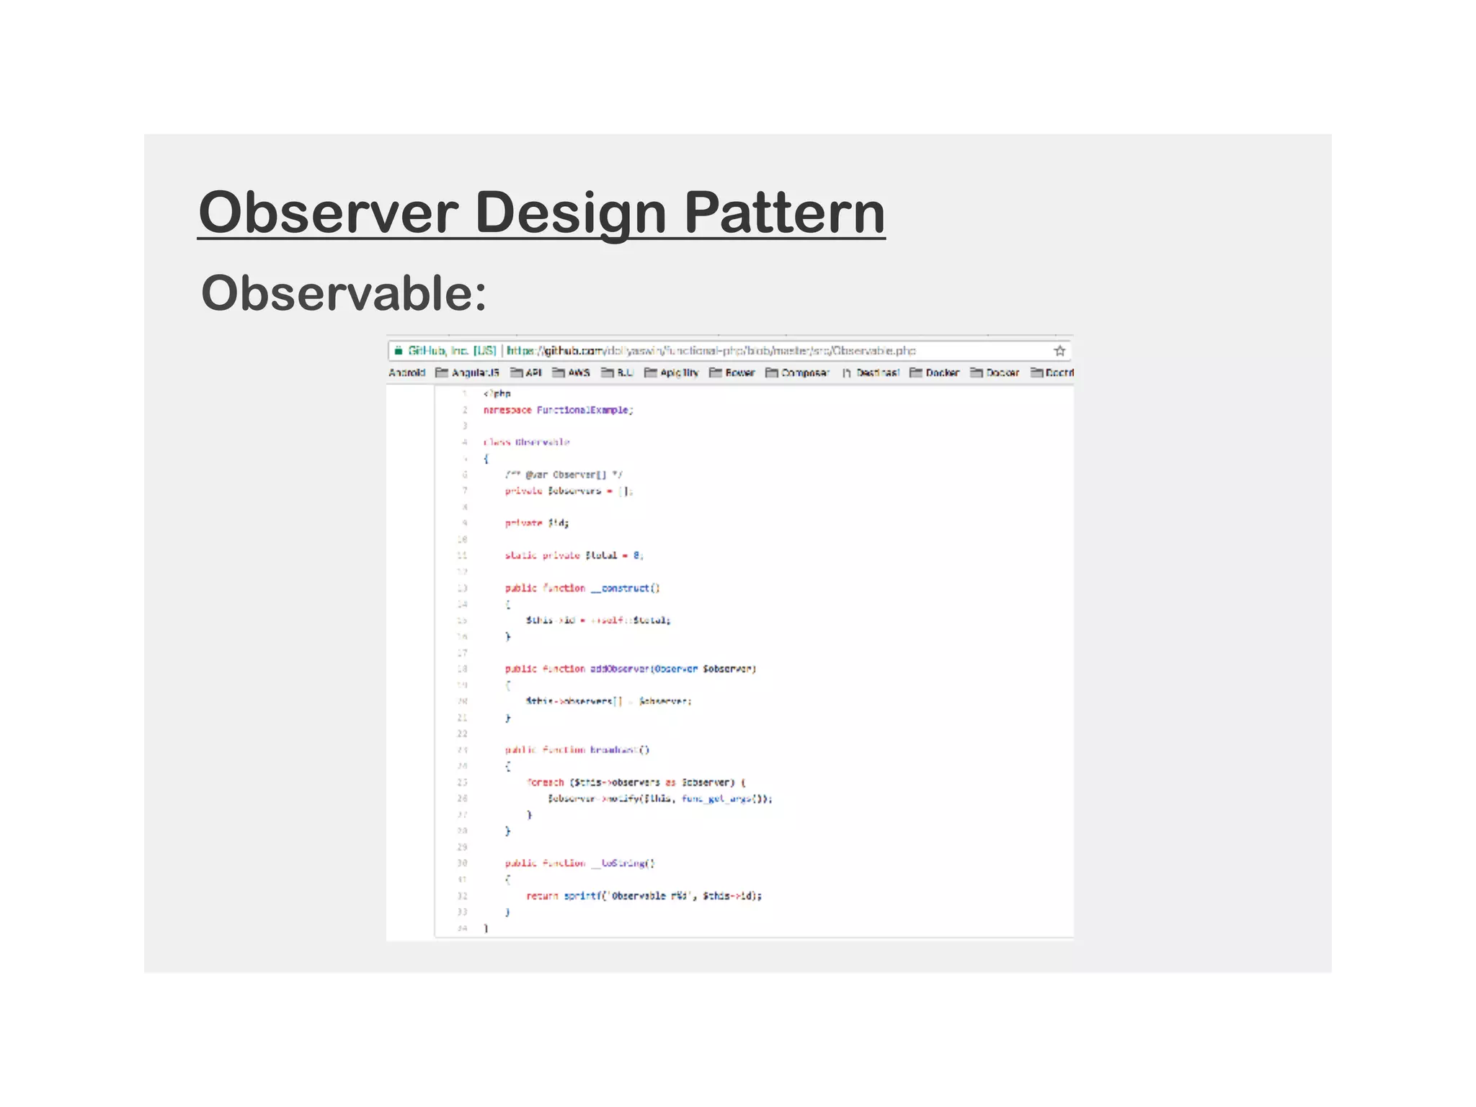This screenshot has width=1476, height=1107.
Task: Click 'public function __construct()' line
Action: (582, 588)
